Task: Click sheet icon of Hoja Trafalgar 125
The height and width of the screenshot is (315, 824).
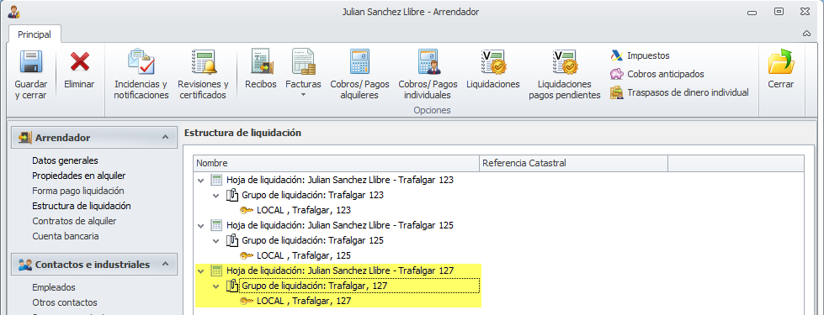Action: point(216,225)
